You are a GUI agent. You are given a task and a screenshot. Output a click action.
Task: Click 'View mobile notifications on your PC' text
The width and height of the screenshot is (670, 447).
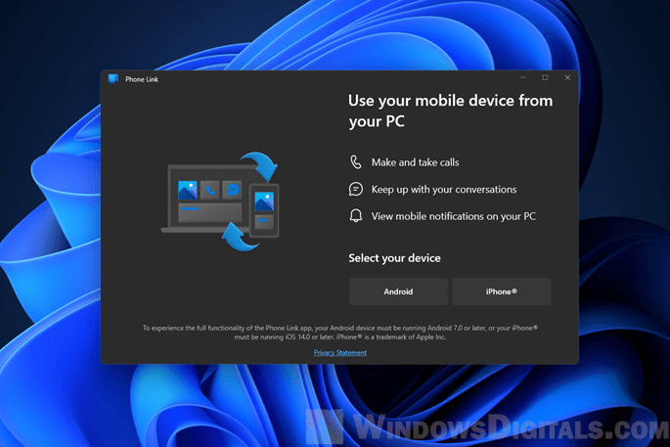tap(453, 216)
